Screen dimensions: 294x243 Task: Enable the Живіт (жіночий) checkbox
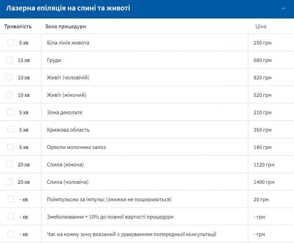(9, 95)
